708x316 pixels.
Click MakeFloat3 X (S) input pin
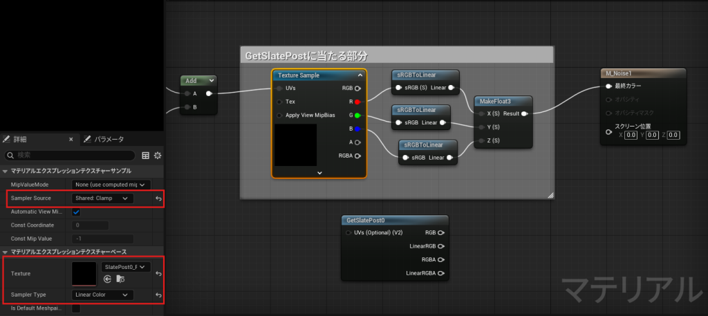pyautogui.click(x=482, y=114)
